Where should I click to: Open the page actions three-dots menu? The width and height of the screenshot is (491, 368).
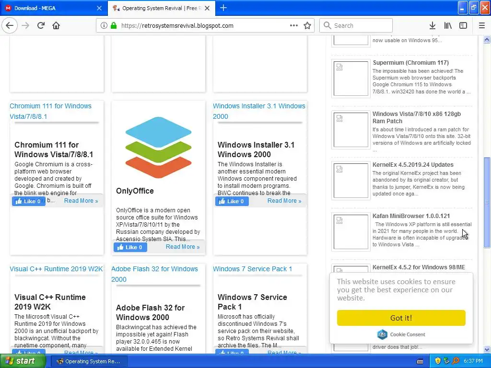[x=293, y=26]
